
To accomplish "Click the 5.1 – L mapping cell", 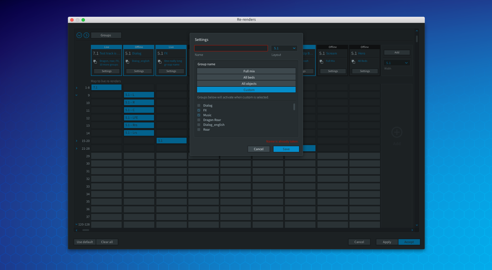I will coord(139,95).
